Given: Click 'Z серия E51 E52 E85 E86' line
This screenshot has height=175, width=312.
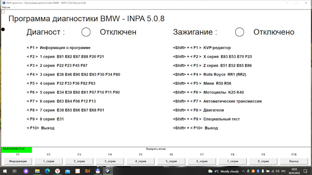Looking at the screenshot, I should tap(212, 66).
